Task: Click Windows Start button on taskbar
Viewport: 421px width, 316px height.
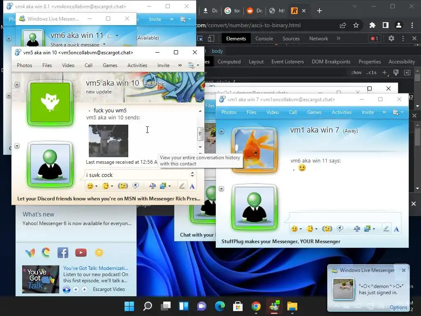Action: click(x=129, y=306)
